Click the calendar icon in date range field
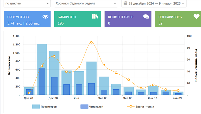Image resolution: width=201 pixels, height=114 pixels. [x=125, y=3]
